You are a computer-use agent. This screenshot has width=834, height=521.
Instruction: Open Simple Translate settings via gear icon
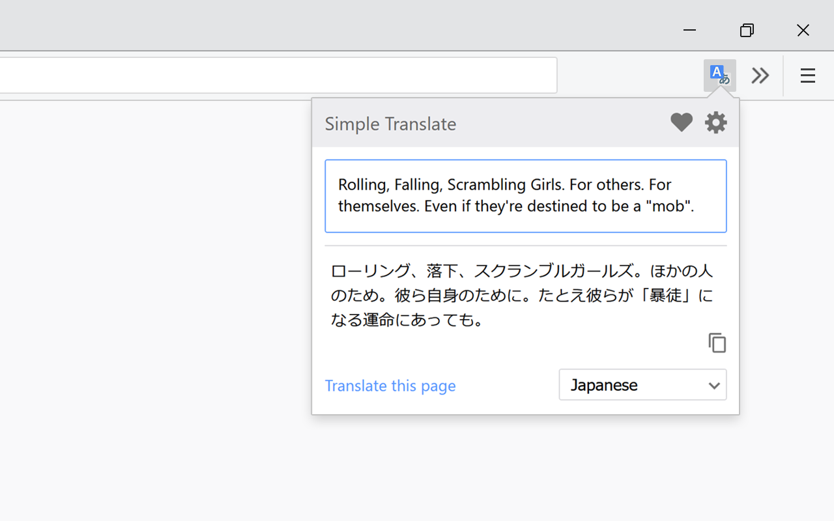coord(715,122)
